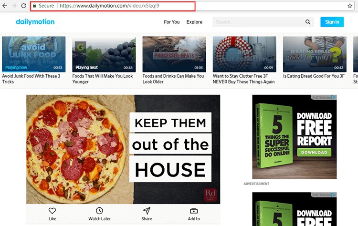Click the Playing now progress bar
Viewport: 358px width, 226px height.
[34, 72]
